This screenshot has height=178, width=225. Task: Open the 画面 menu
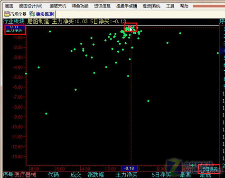(9, 6)
